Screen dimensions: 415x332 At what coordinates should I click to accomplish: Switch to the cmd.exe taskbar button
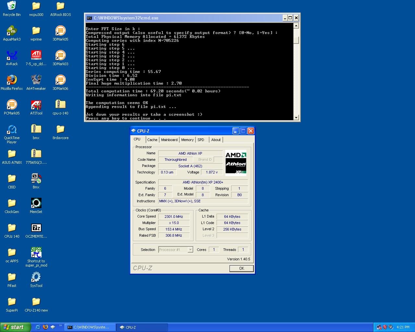click(x=90, y=327)
